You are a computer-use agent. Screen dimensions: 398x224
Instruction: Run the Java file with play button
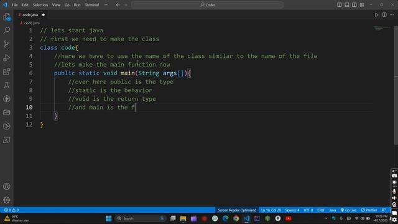[376, 15]
